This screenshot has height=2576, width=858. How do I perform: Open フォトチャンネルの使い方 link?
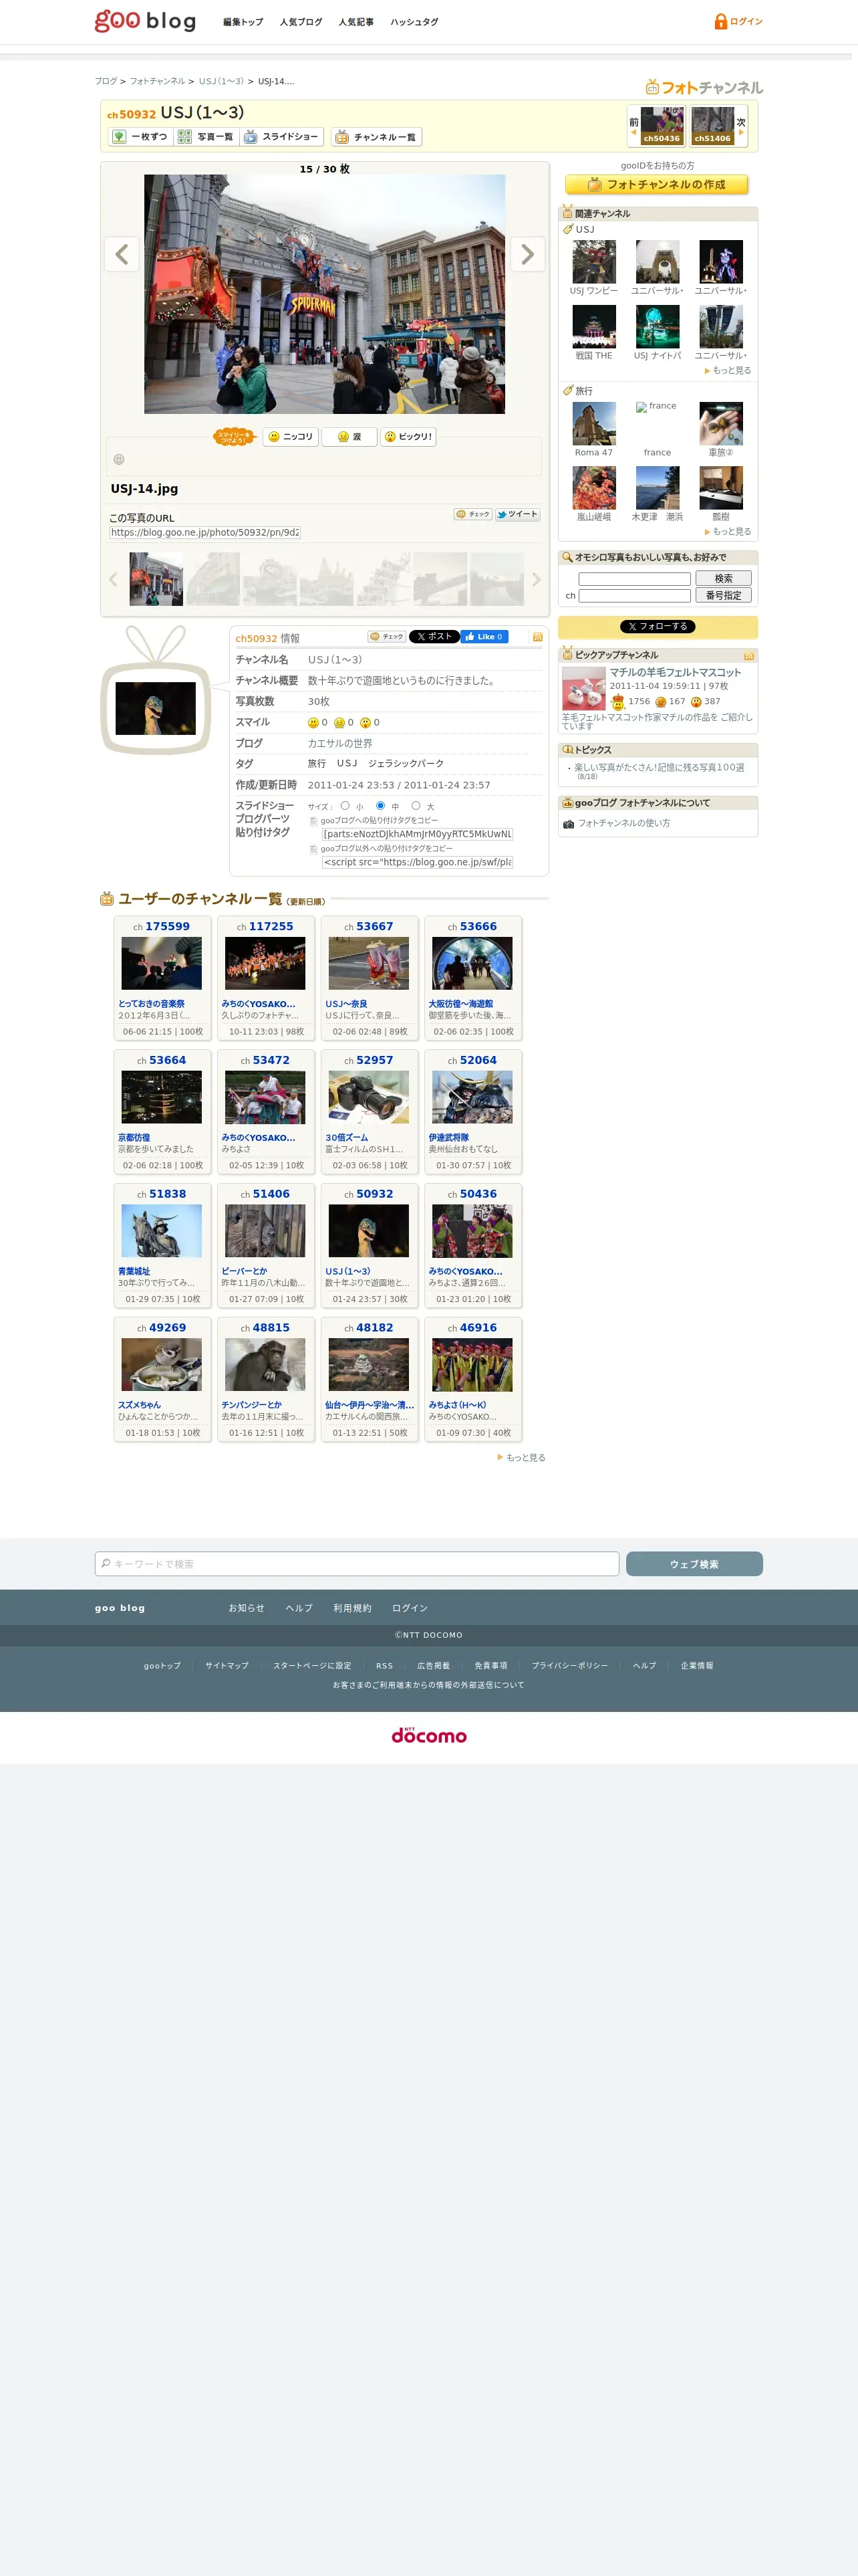tap(624, 824)
